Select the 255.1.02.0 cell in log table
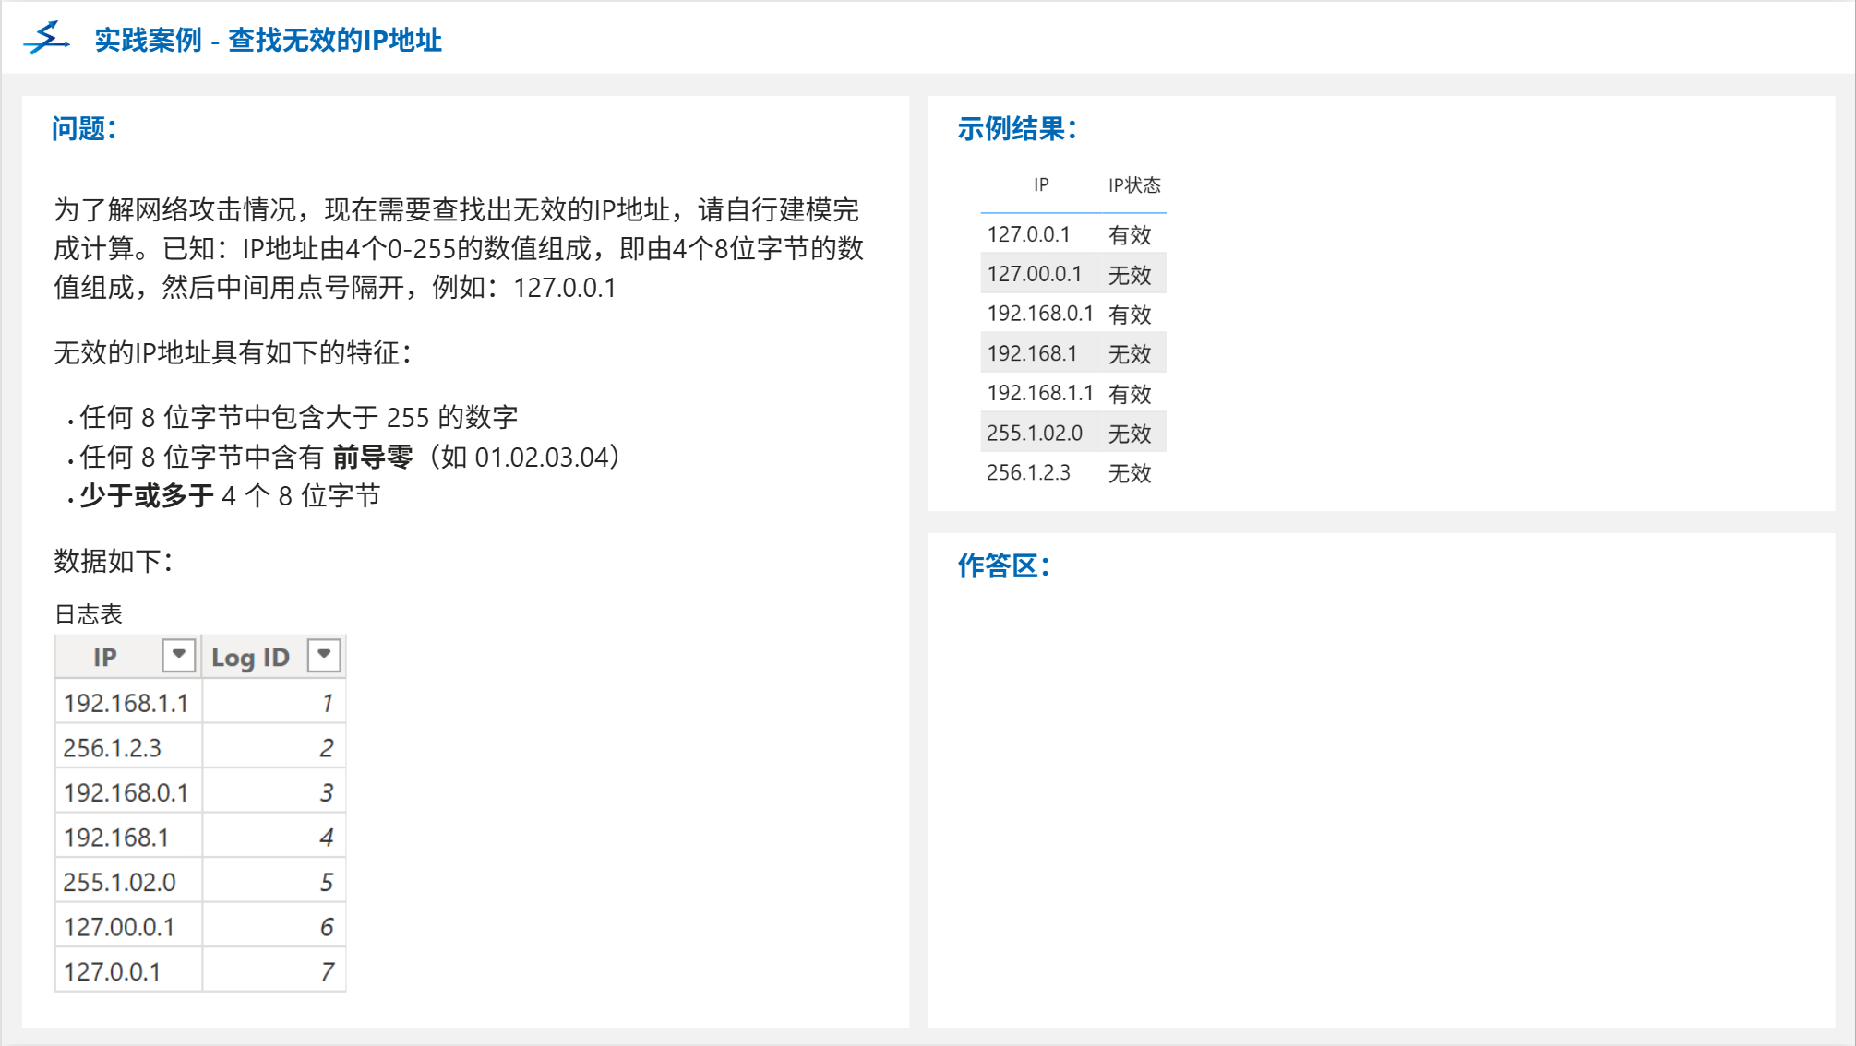Image resolution: width=1856 pixels, height=1046 pixels. (x=120, y=882)
